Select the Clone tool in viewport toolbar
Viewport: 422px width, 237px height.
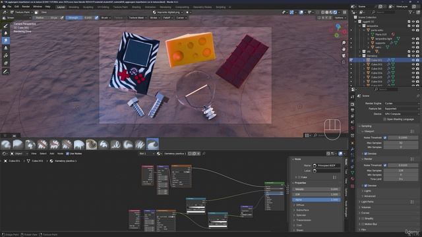[6, 48]
